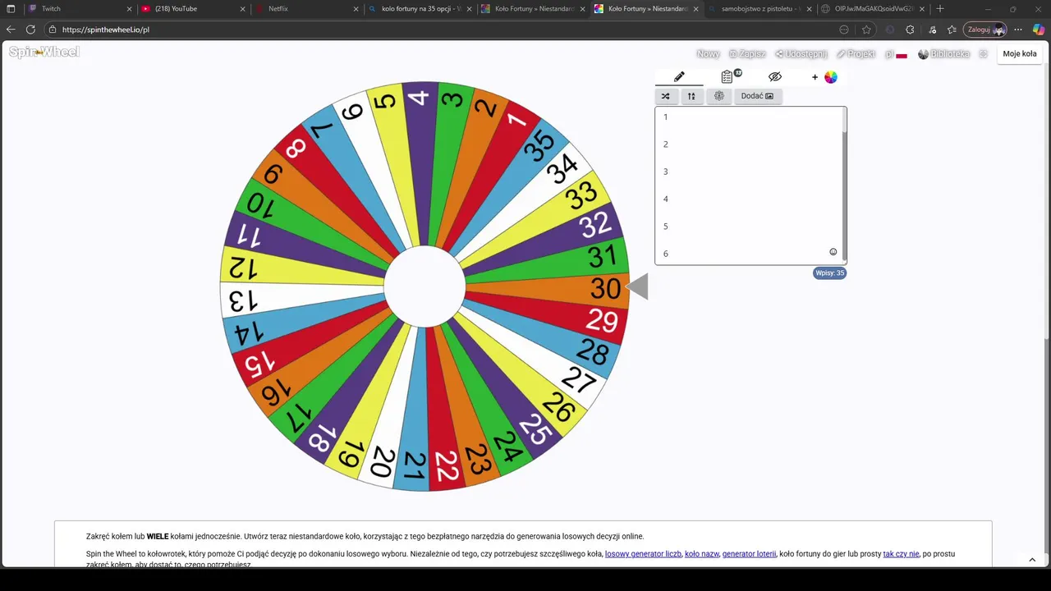Open the Projekt design menu
This screenshot has height=591, width=1051.
point(856,54)
